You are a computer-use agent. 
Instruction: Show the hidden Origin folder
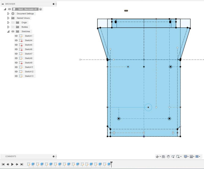coord(13,22)
